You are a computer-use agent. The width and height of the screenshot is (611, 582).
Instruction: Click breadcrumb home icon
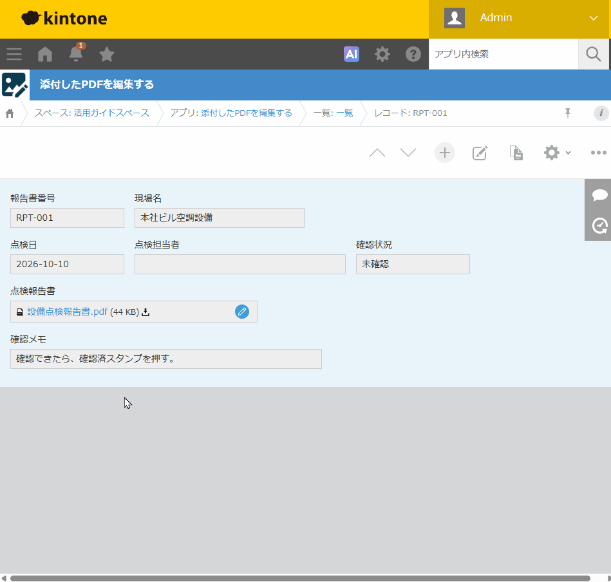pyautogui.click(x=10, y=113)
